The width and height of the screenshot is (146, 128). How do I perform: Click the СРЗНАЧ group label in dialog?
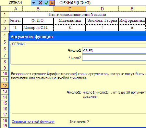pyautogui.click(x=18, y=44)
